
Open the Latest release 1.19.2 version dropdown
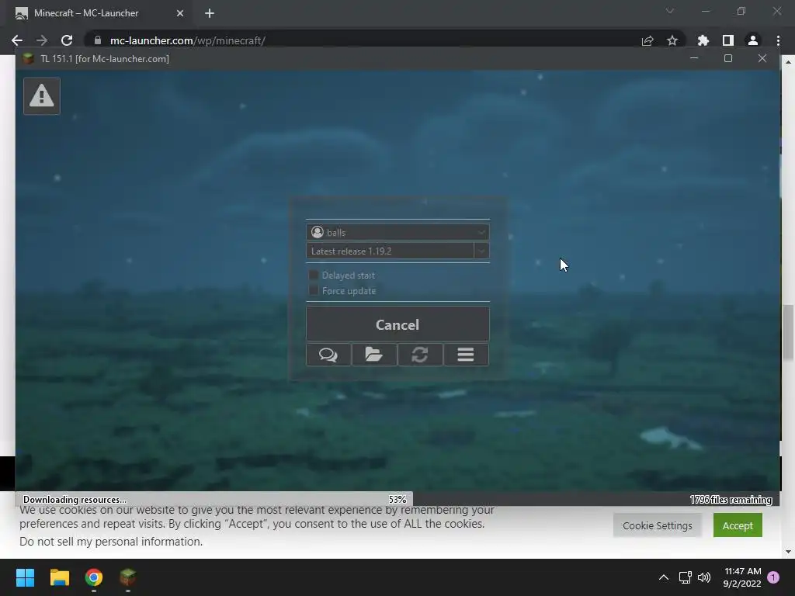(x=397, y=251)
